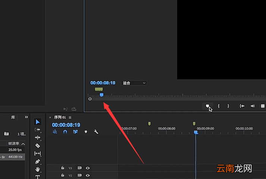Target track V2 label
Screen dimensions: 266x179
click(70, 175)
